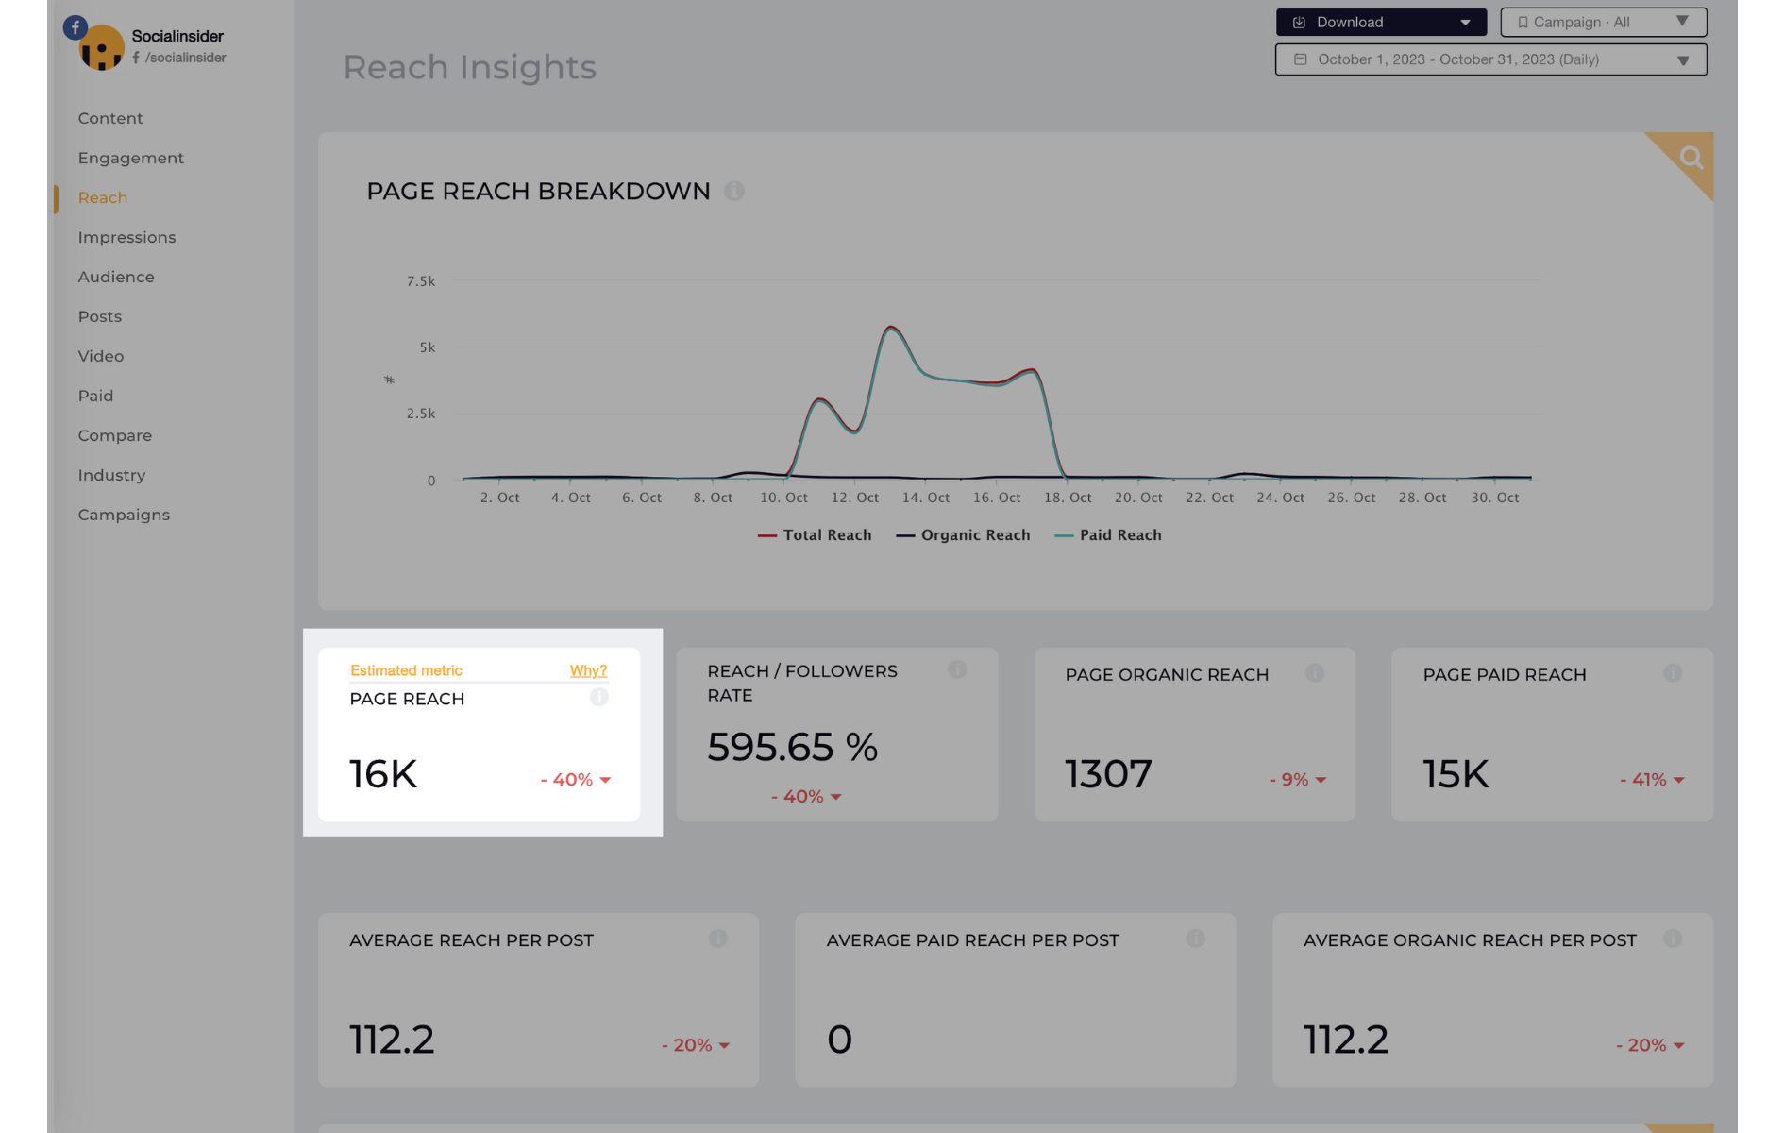Show info for Page Reach Breakdown
The width and height of the screenshot is (1784, 1133).
click(734, 191)
